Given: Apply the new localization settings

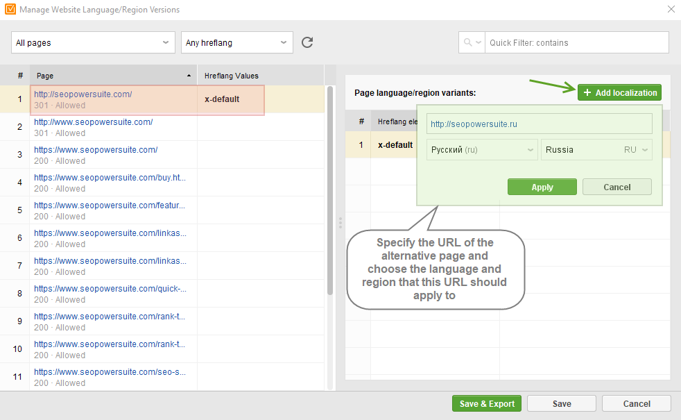Looking at the screenshot, I should (542, 187).
